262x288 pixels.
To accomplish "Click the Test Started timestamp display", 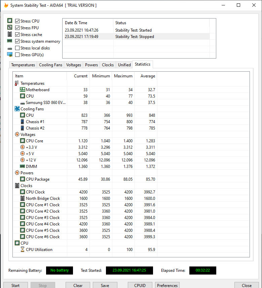I will [x=129, y=271].
